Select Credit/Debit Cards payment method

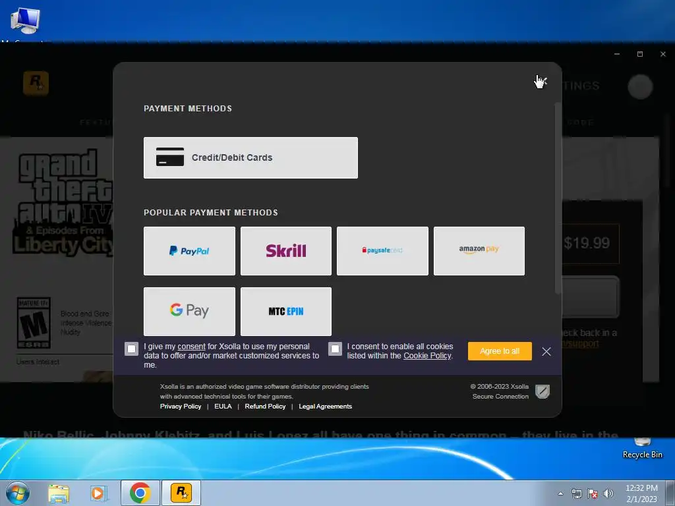[250, 157]
